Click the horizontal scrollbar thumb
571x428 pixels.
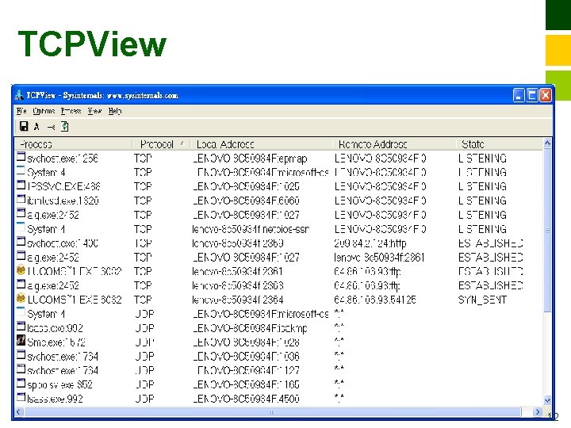click(x=272, y=412)
